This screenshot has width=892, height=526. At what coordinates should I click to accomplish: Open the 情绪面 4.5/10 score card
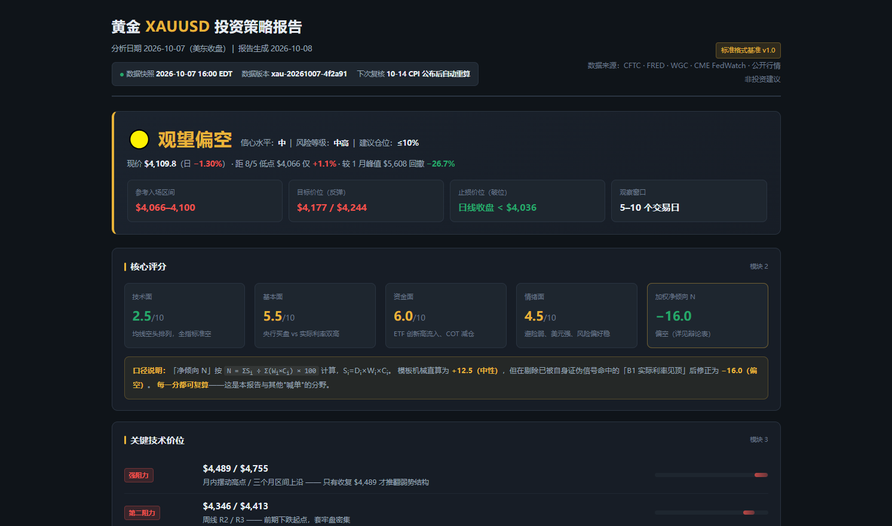(577, 315)
